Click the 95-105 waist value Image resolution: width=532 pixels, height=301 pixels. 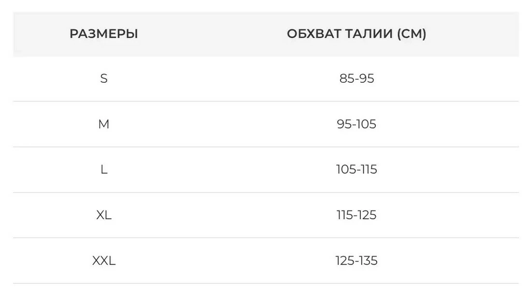(356, 124)
